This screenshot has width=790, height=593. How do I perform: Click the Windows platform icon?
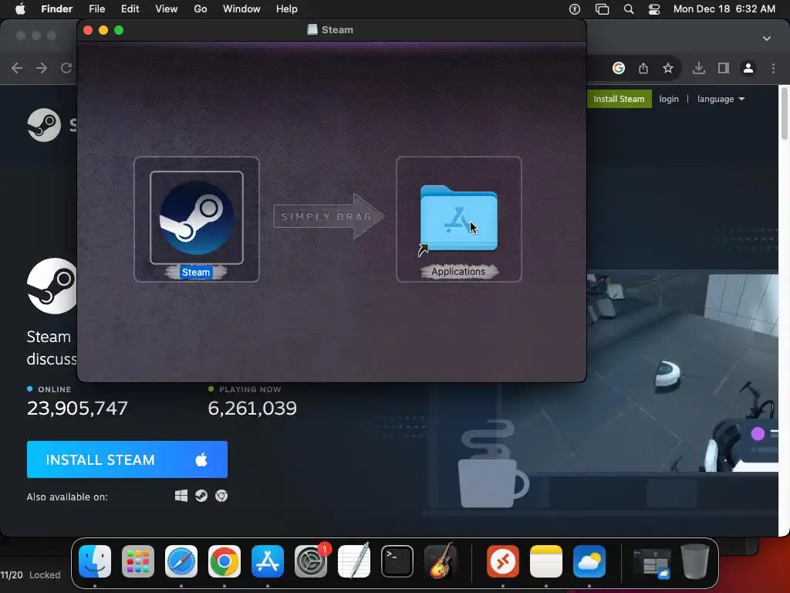coord(181,496)
